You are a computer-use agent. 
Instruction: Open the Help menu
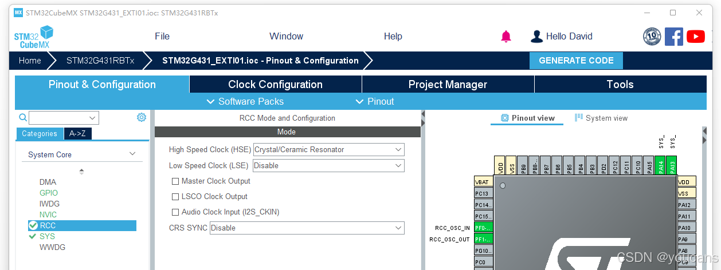[x=393, y=36]
